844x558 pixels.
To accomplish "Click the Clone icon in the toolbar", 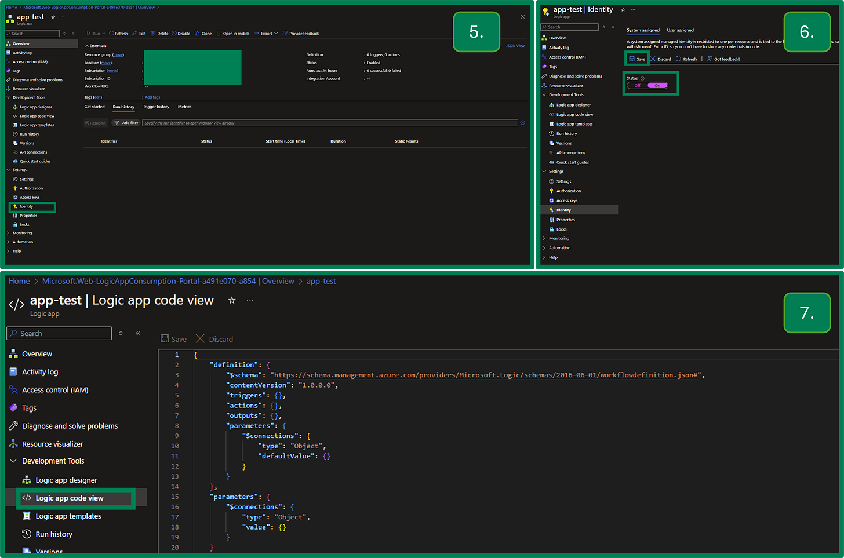I will coord(197,34).
